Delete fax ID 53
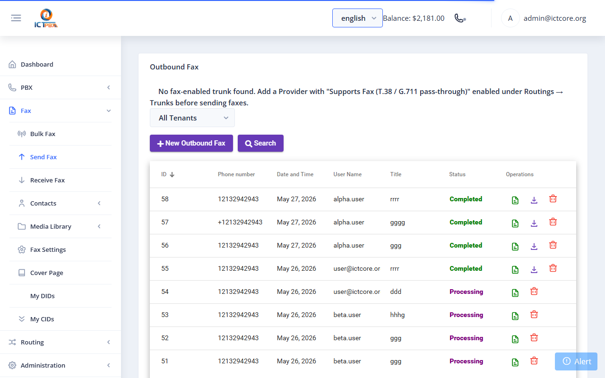 tap(534, 315)
